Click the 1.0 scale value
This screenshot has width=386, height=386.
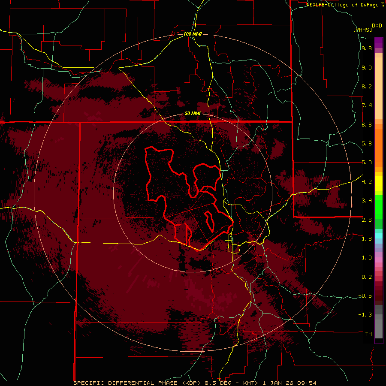[x=367, y=258]
